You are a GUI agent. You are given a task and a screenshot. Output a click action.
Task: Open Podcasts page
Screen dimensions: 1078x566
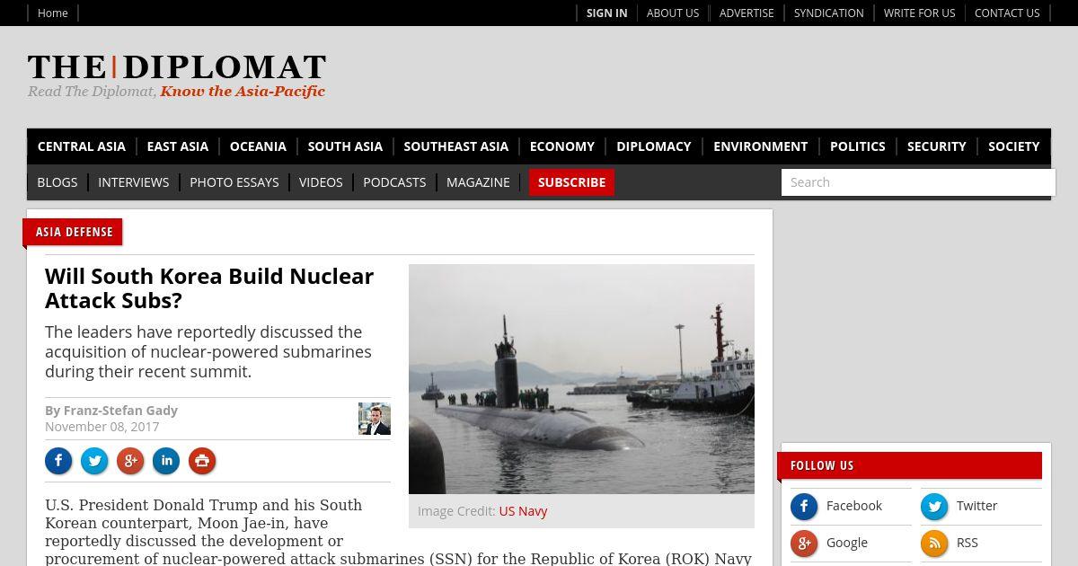(x=394, y=182)
